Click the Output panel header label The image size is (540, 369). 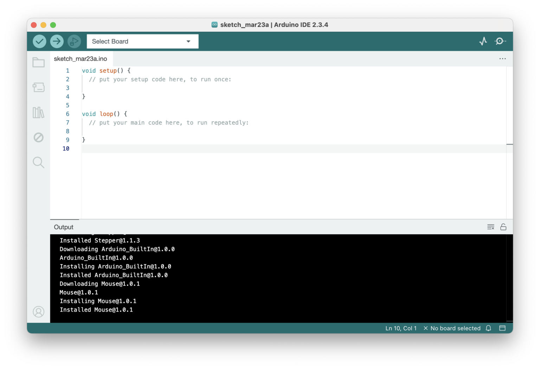tap(64, 227)
